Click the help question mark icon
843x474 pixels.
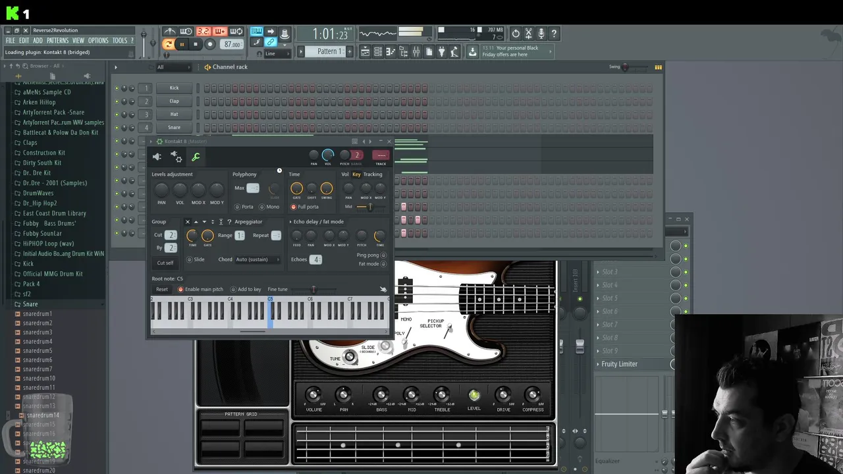click(x=554, y=33)
